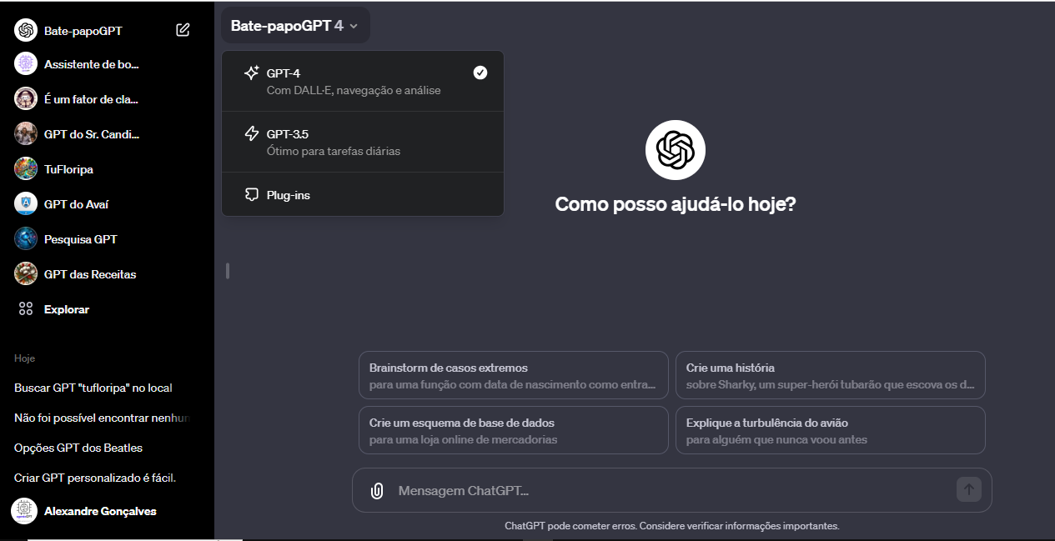Click the ChatGPT logo above the greeting
The image size is (1055, 541).
coord(675,149)
